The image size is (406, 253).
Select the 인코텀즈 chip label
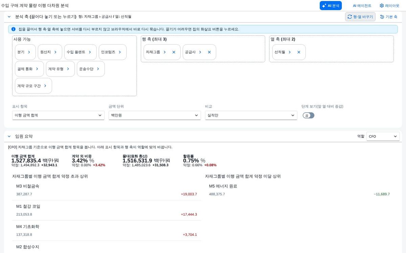108,52
